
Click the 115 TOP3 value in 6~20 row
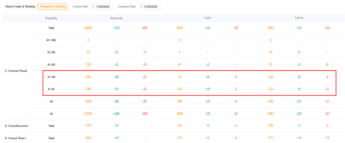180,89
